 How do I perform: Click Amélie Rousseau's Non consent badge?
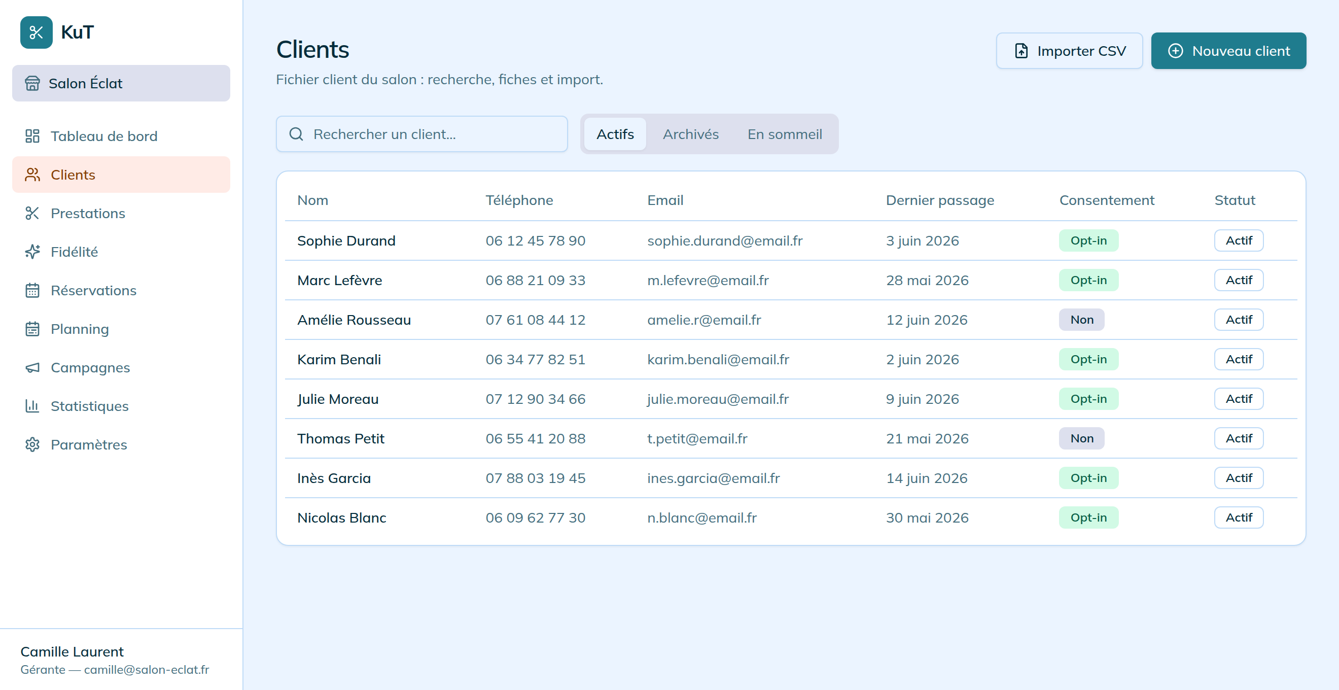(x=1082, y=320)
